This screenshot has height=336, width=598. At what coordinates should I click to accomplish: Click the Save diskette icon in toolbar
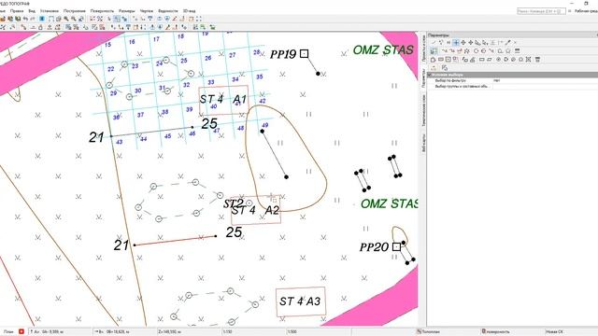click(18, 19)
